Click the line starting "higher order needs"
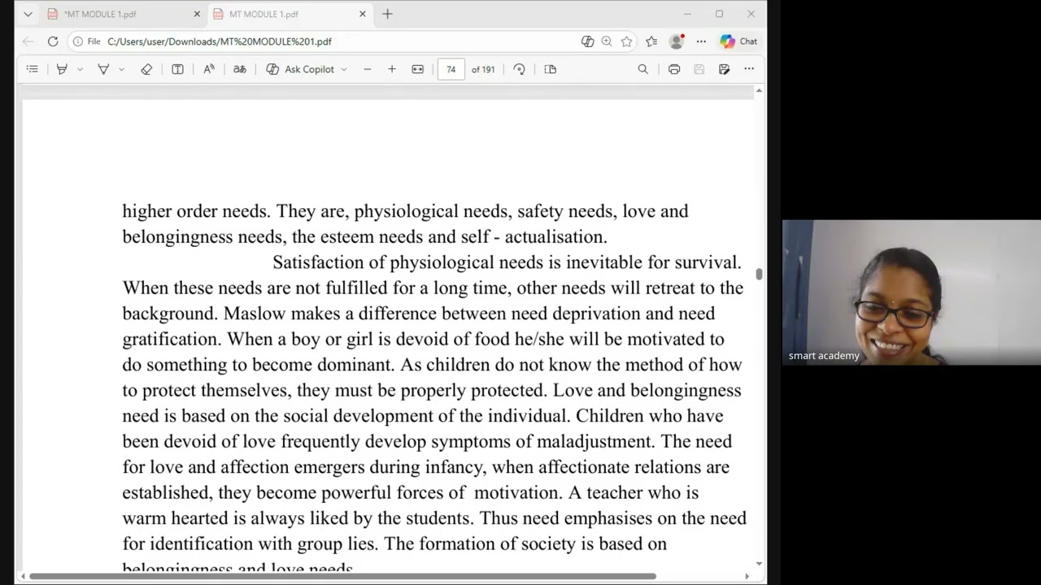This screenshot has height=585, width=1041. click(x=405, y=211)
